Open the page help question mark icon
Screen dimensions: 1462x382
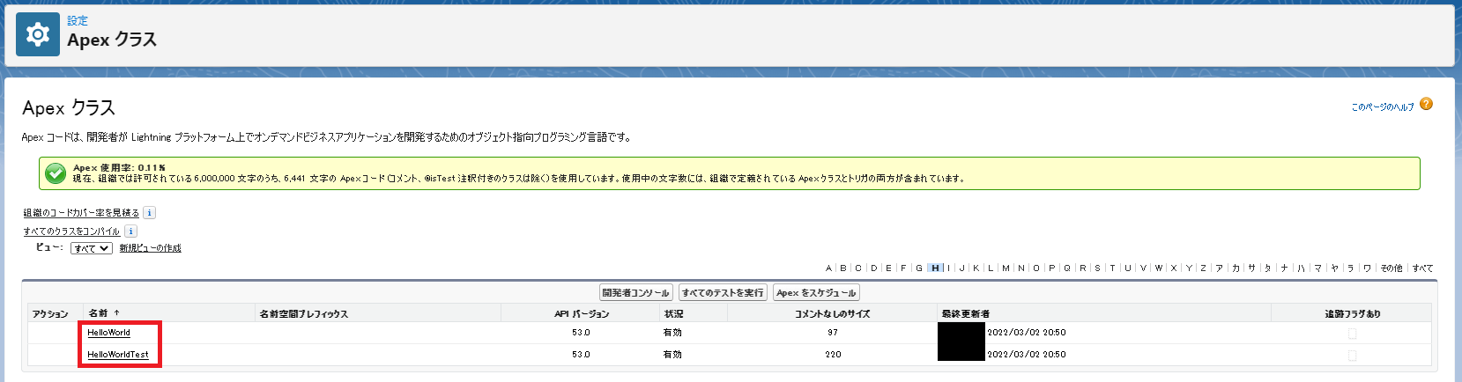point(1426,104)
